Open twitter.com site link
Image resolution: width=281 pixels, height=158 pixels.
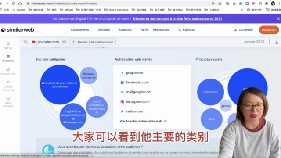[x=135, y=111]
